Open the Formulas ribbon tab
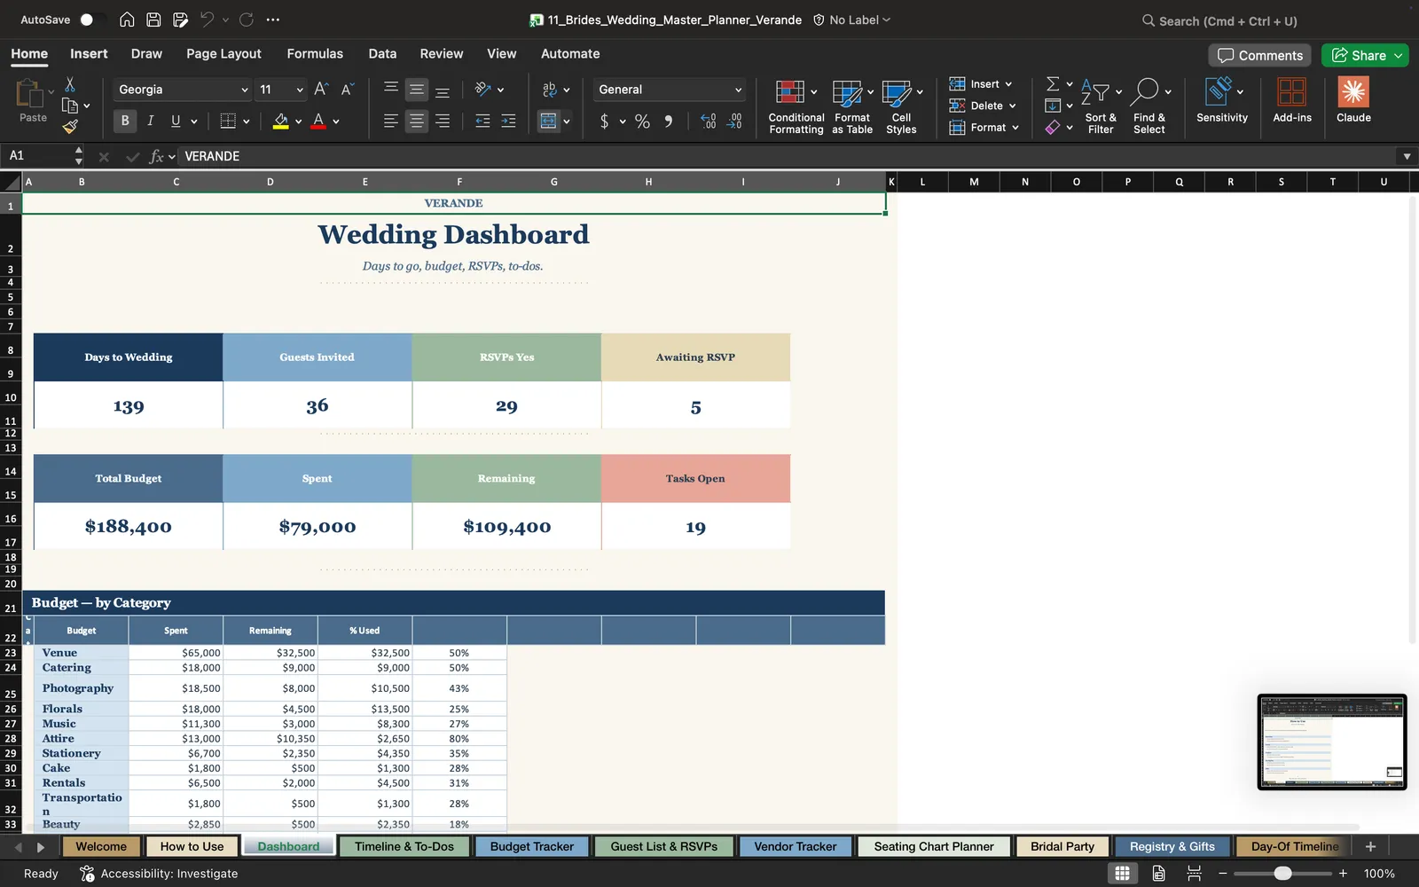Image resolution: width=1419 pixels, height=887 pixels. coord(315,54)
